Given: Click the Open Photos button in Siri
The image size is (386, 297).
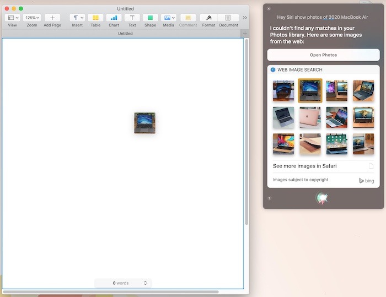Looking at the screenshot, I should (323, 55).
